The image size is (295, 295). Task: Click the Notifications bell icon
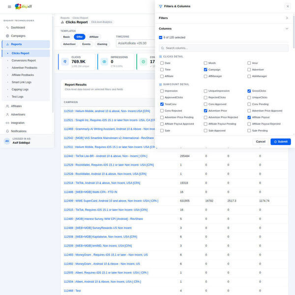(7, 131)
